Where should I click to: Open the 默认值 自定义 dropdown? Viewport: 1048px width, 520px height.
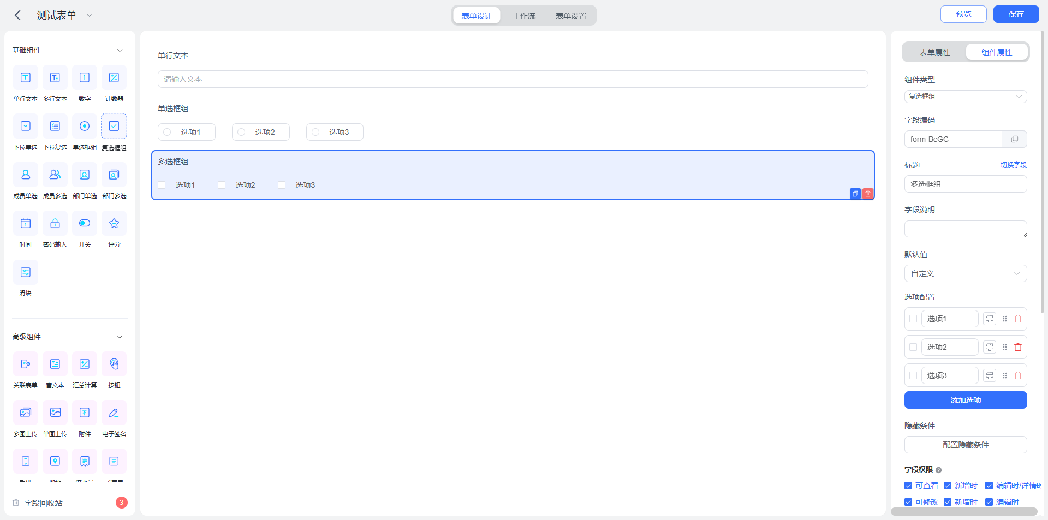pyautogui.click(x=966, y=273)
